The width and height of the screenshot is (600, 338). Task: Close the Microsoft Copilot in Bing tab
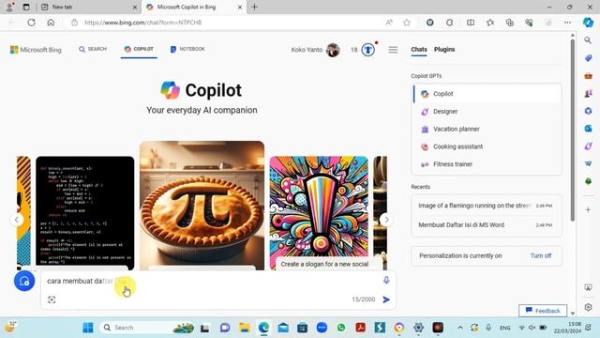pyautogui.click(x=240, y=7)
